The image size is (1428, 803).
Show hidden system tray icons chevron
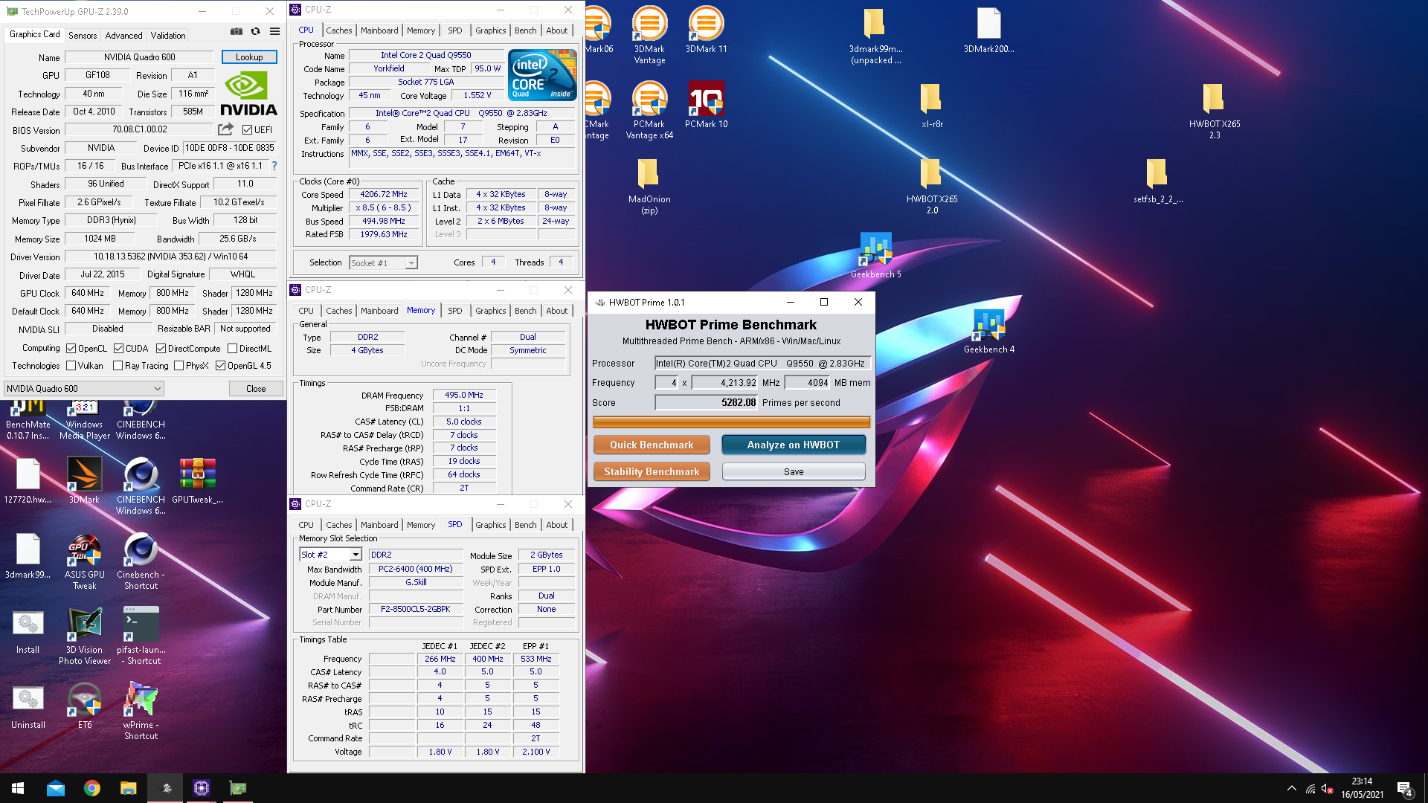click(1292, 788)
